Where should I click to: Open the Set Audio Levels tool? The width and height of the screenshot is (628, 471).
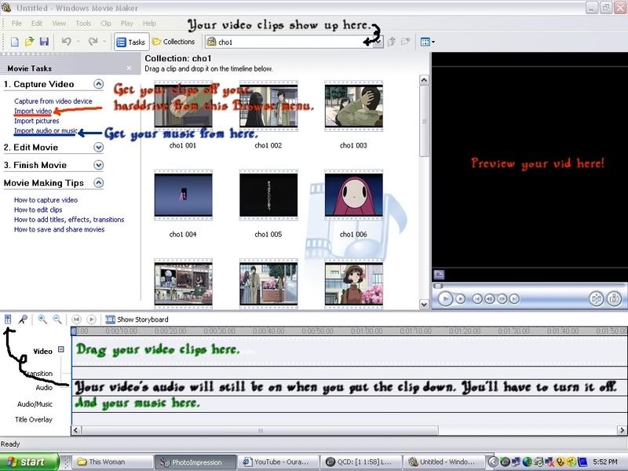8,319
